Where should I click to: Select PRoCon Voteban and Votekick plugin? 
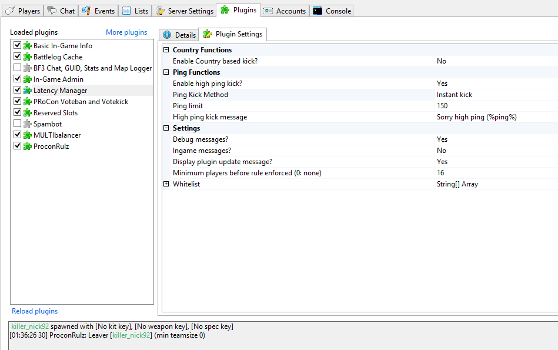click(81, 102)
